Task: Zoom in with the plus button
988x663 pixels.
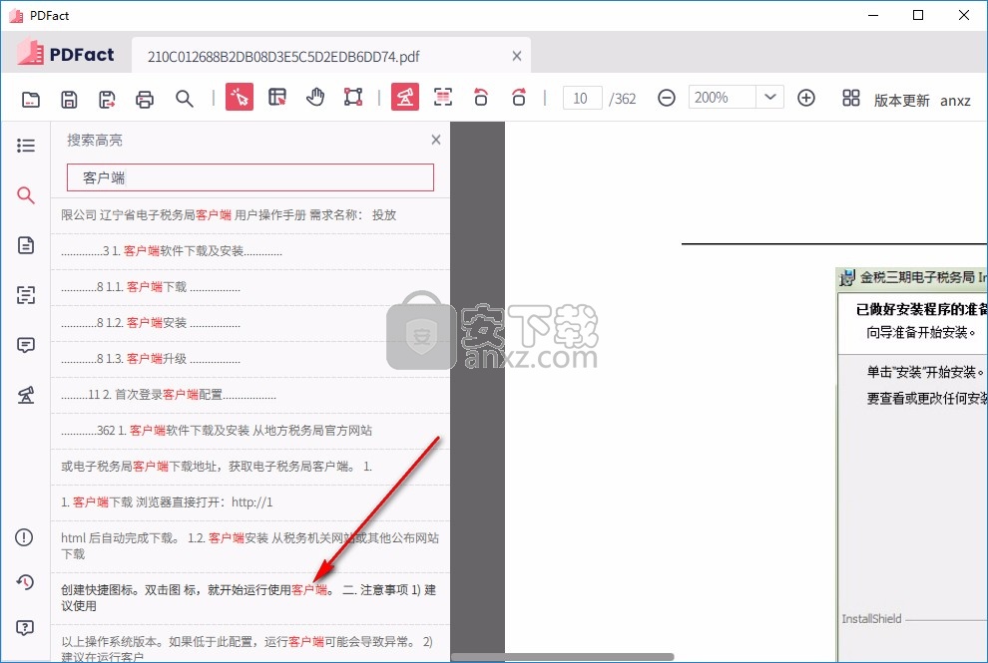Action: (x=806, y=99)
